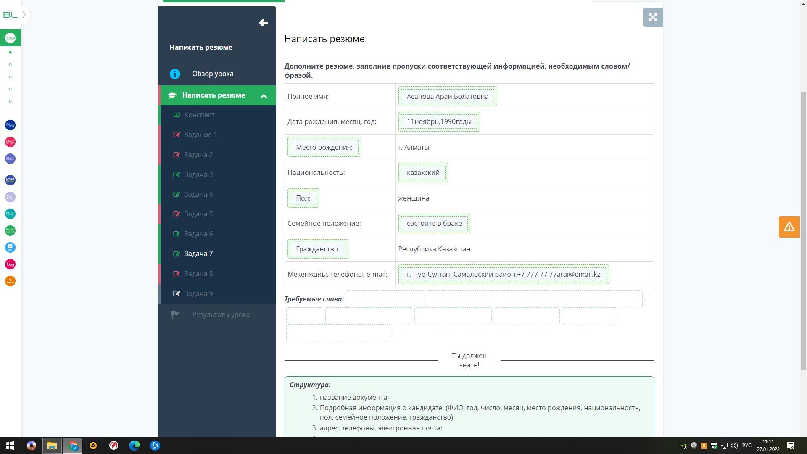Click the orange warning triangle button

(789, 227)
